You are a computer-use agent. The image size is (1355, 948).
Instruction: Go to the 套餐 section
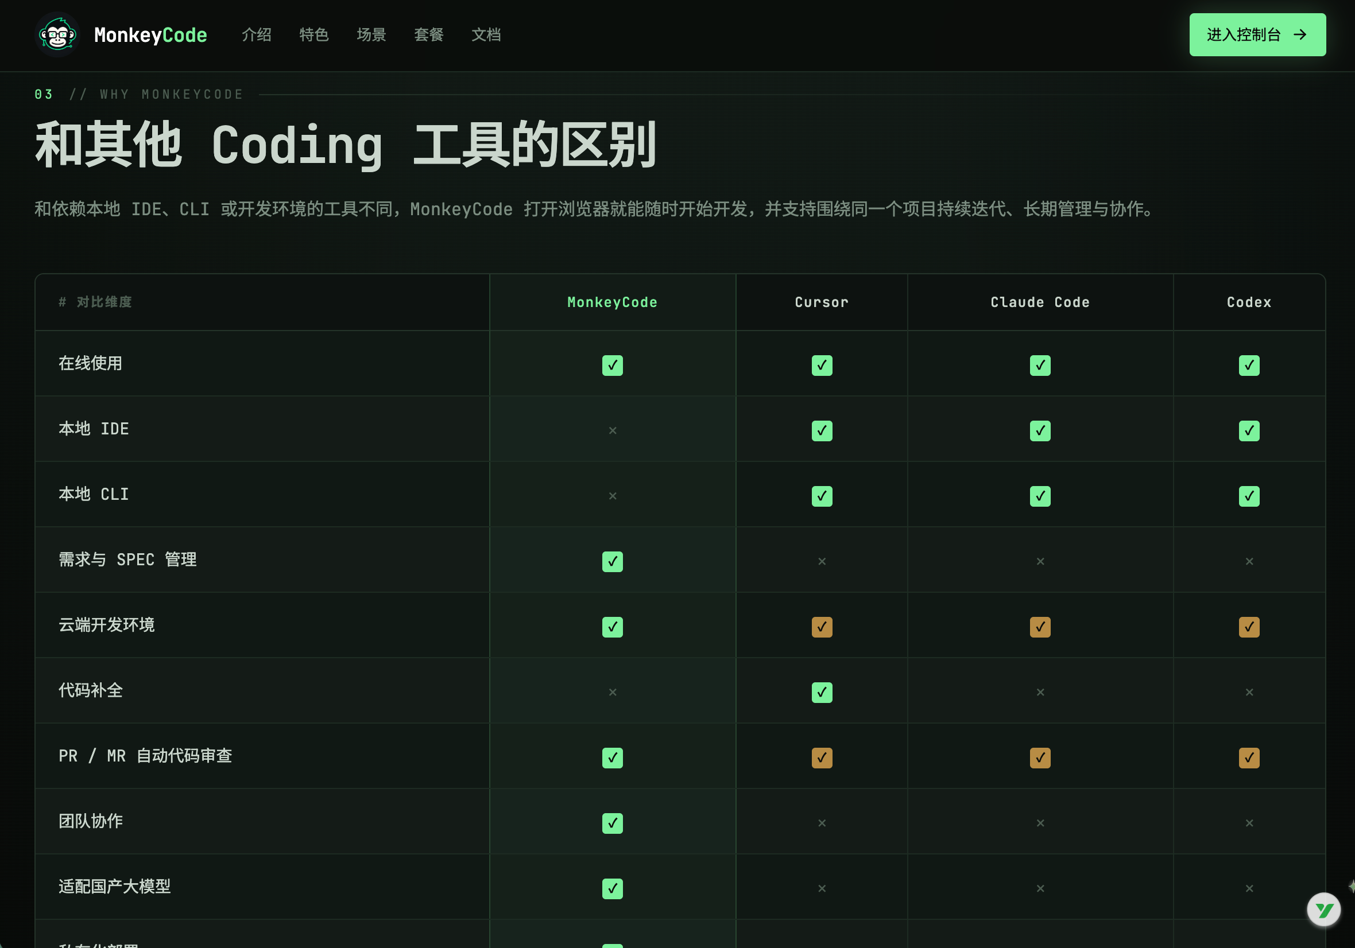(x=429, y=35)
